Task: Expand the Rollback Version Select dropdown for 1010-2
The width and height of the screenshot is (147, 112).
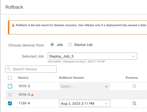Action: pyautogui.click(x=85, y=86)
